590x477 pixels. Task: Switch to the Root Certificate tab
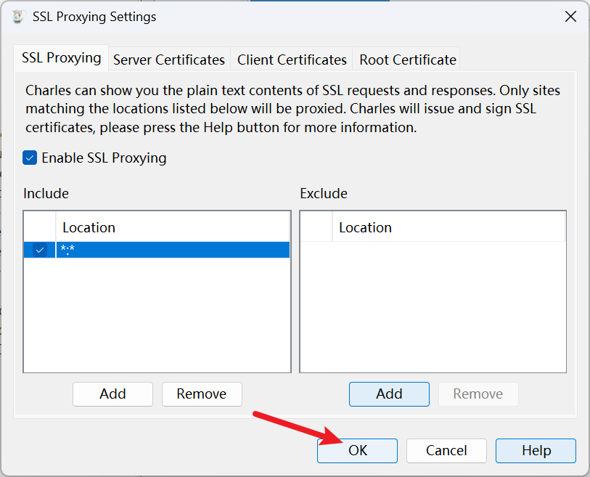point(408,60)
